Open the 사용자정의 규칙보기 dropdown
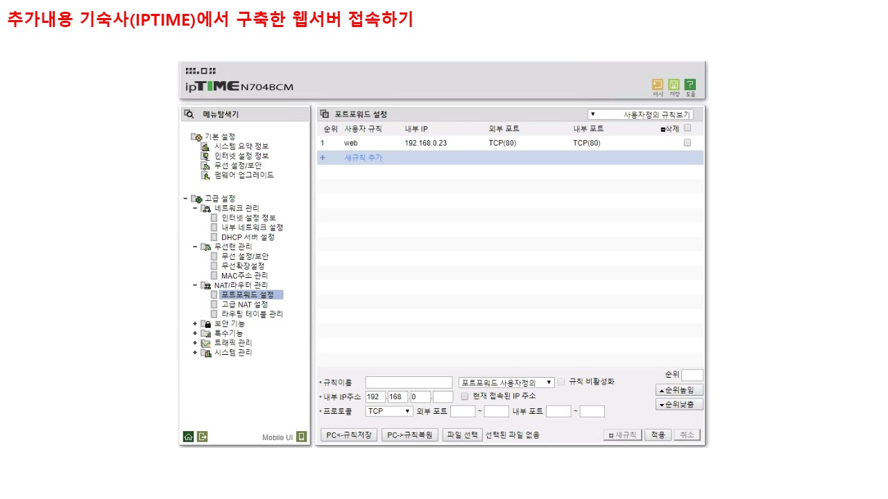Viewport: 888px width, 499px height. click(640, 114)
